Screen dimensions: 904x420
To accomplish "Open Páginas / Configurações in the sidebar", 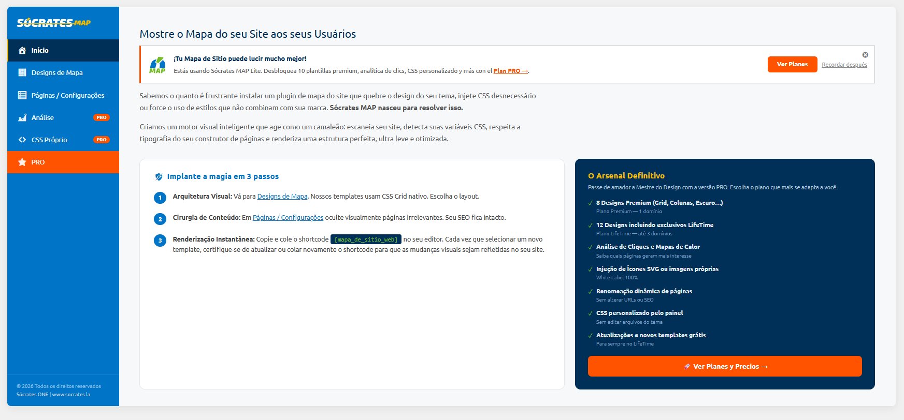I will (63, 95).
